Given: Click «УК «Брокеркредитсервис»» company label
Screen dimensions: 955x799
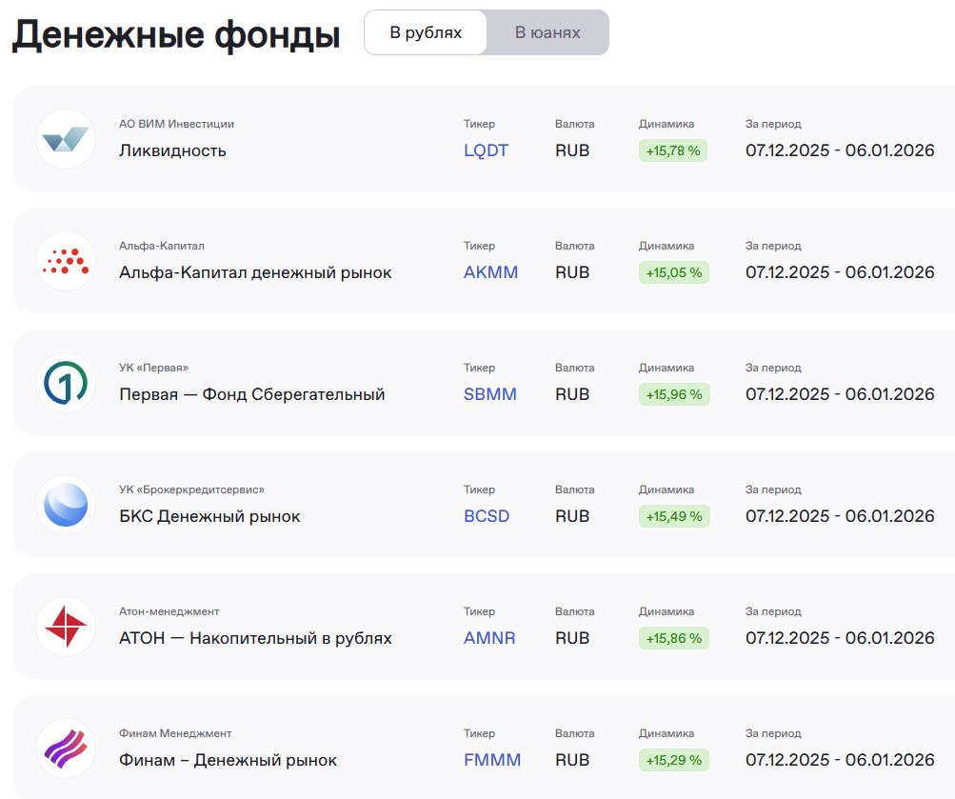Looking at the screenshot, I should [x=191, y=489].
